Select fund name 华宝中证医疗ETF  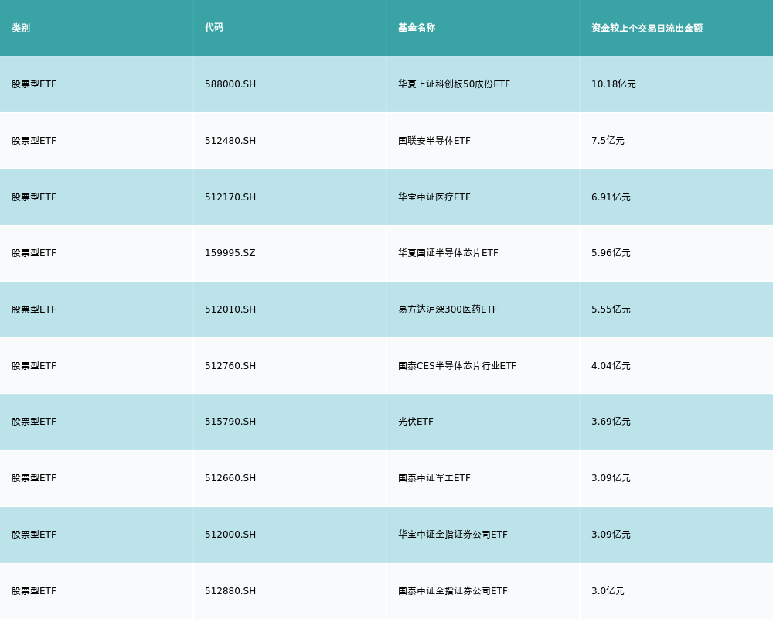[434, 197]
